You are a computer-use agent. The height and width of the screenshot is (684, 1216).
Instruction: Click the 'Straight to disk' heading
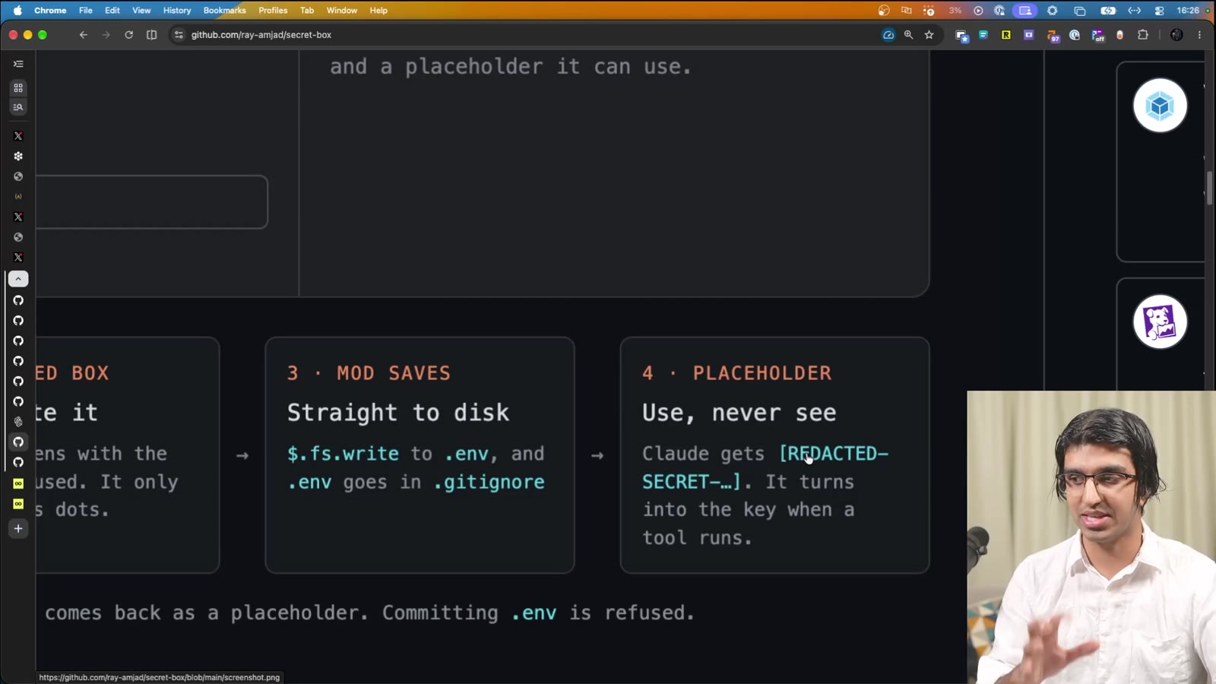[397, 412]
